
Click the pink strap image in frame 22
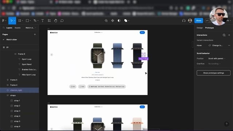pyautogui.click(x=137, y=124)
